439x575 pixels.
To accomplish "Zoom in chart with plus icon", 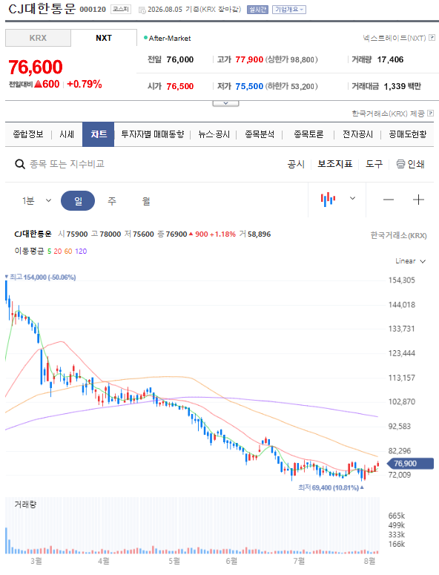I will pos(418,200).
